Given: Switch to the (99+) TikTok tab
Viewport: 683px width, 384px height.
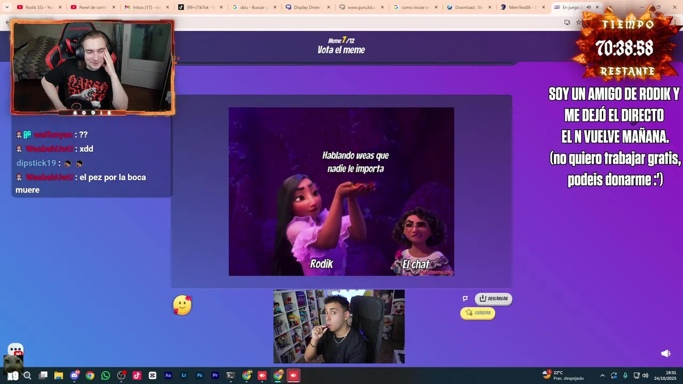Looking at the screenshot, I should [x=200, y=7].
